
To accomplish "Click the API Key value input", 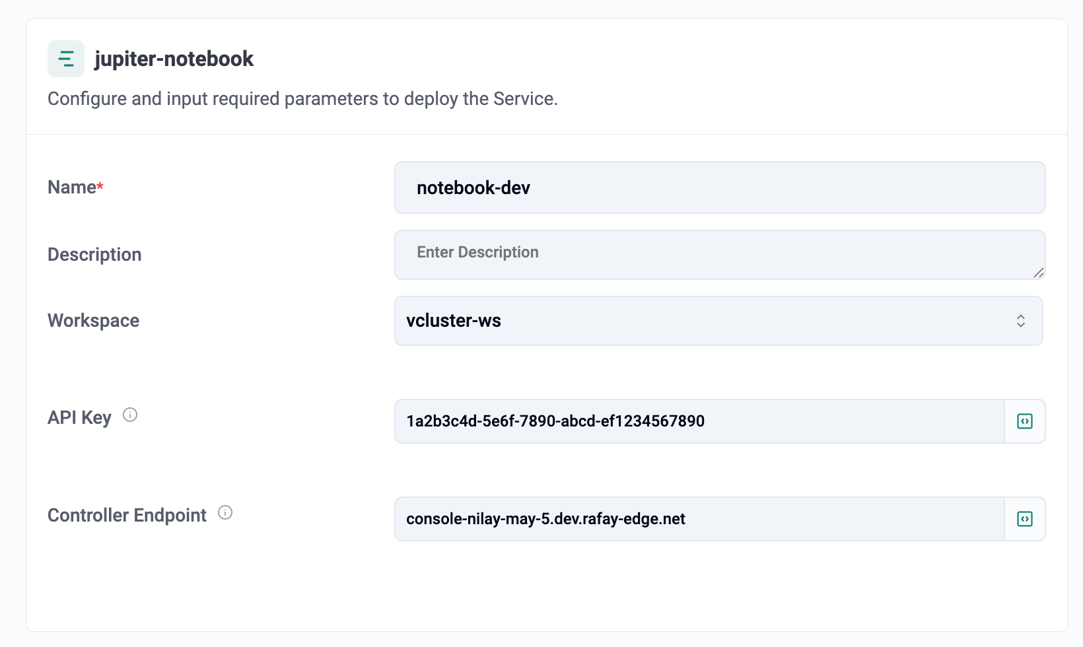I will [699, 421].
